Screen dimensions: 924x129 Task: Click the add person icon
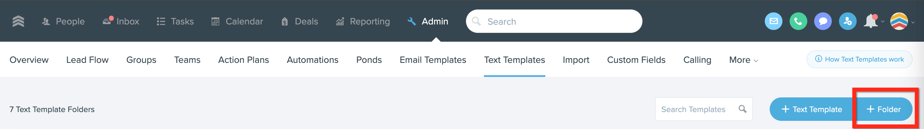click(847, 21)
